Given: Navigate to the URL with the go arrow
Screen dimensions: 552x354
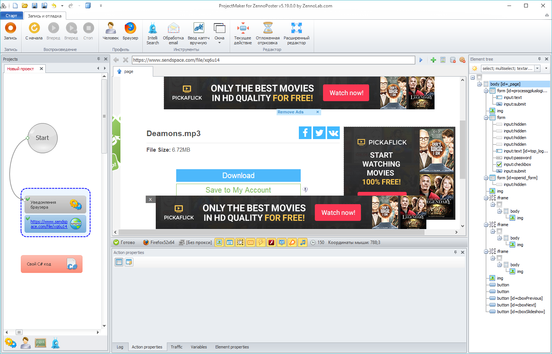Looking at the screenshot, I should [x=421, y=60].
